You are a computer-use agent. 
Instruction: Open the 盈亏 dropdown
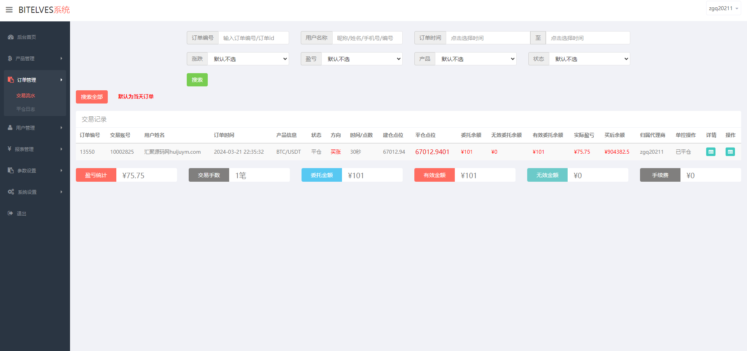pyautogui.click(x=362, y=59)
